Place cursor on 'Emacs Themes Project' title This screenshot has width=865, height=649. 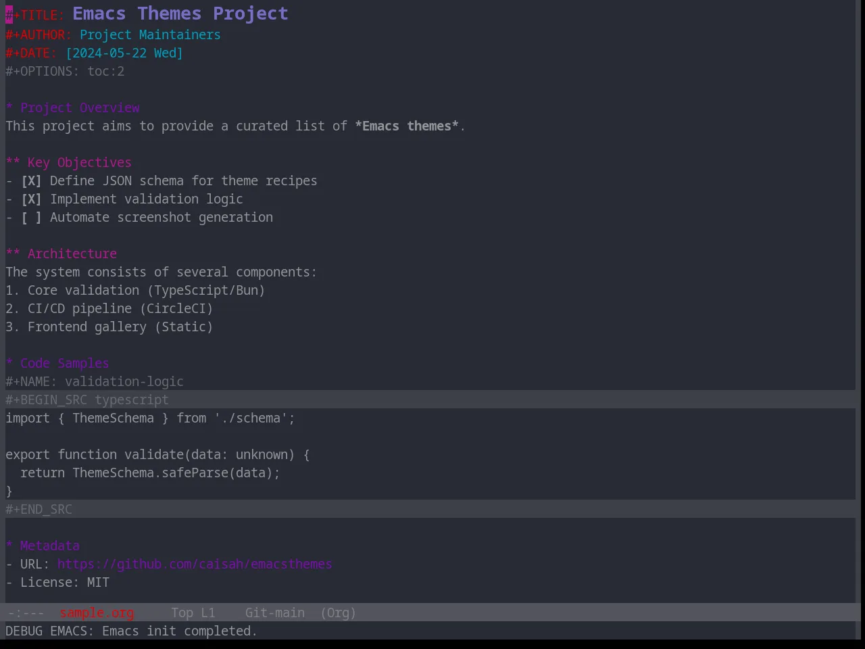tap(180, 14)
